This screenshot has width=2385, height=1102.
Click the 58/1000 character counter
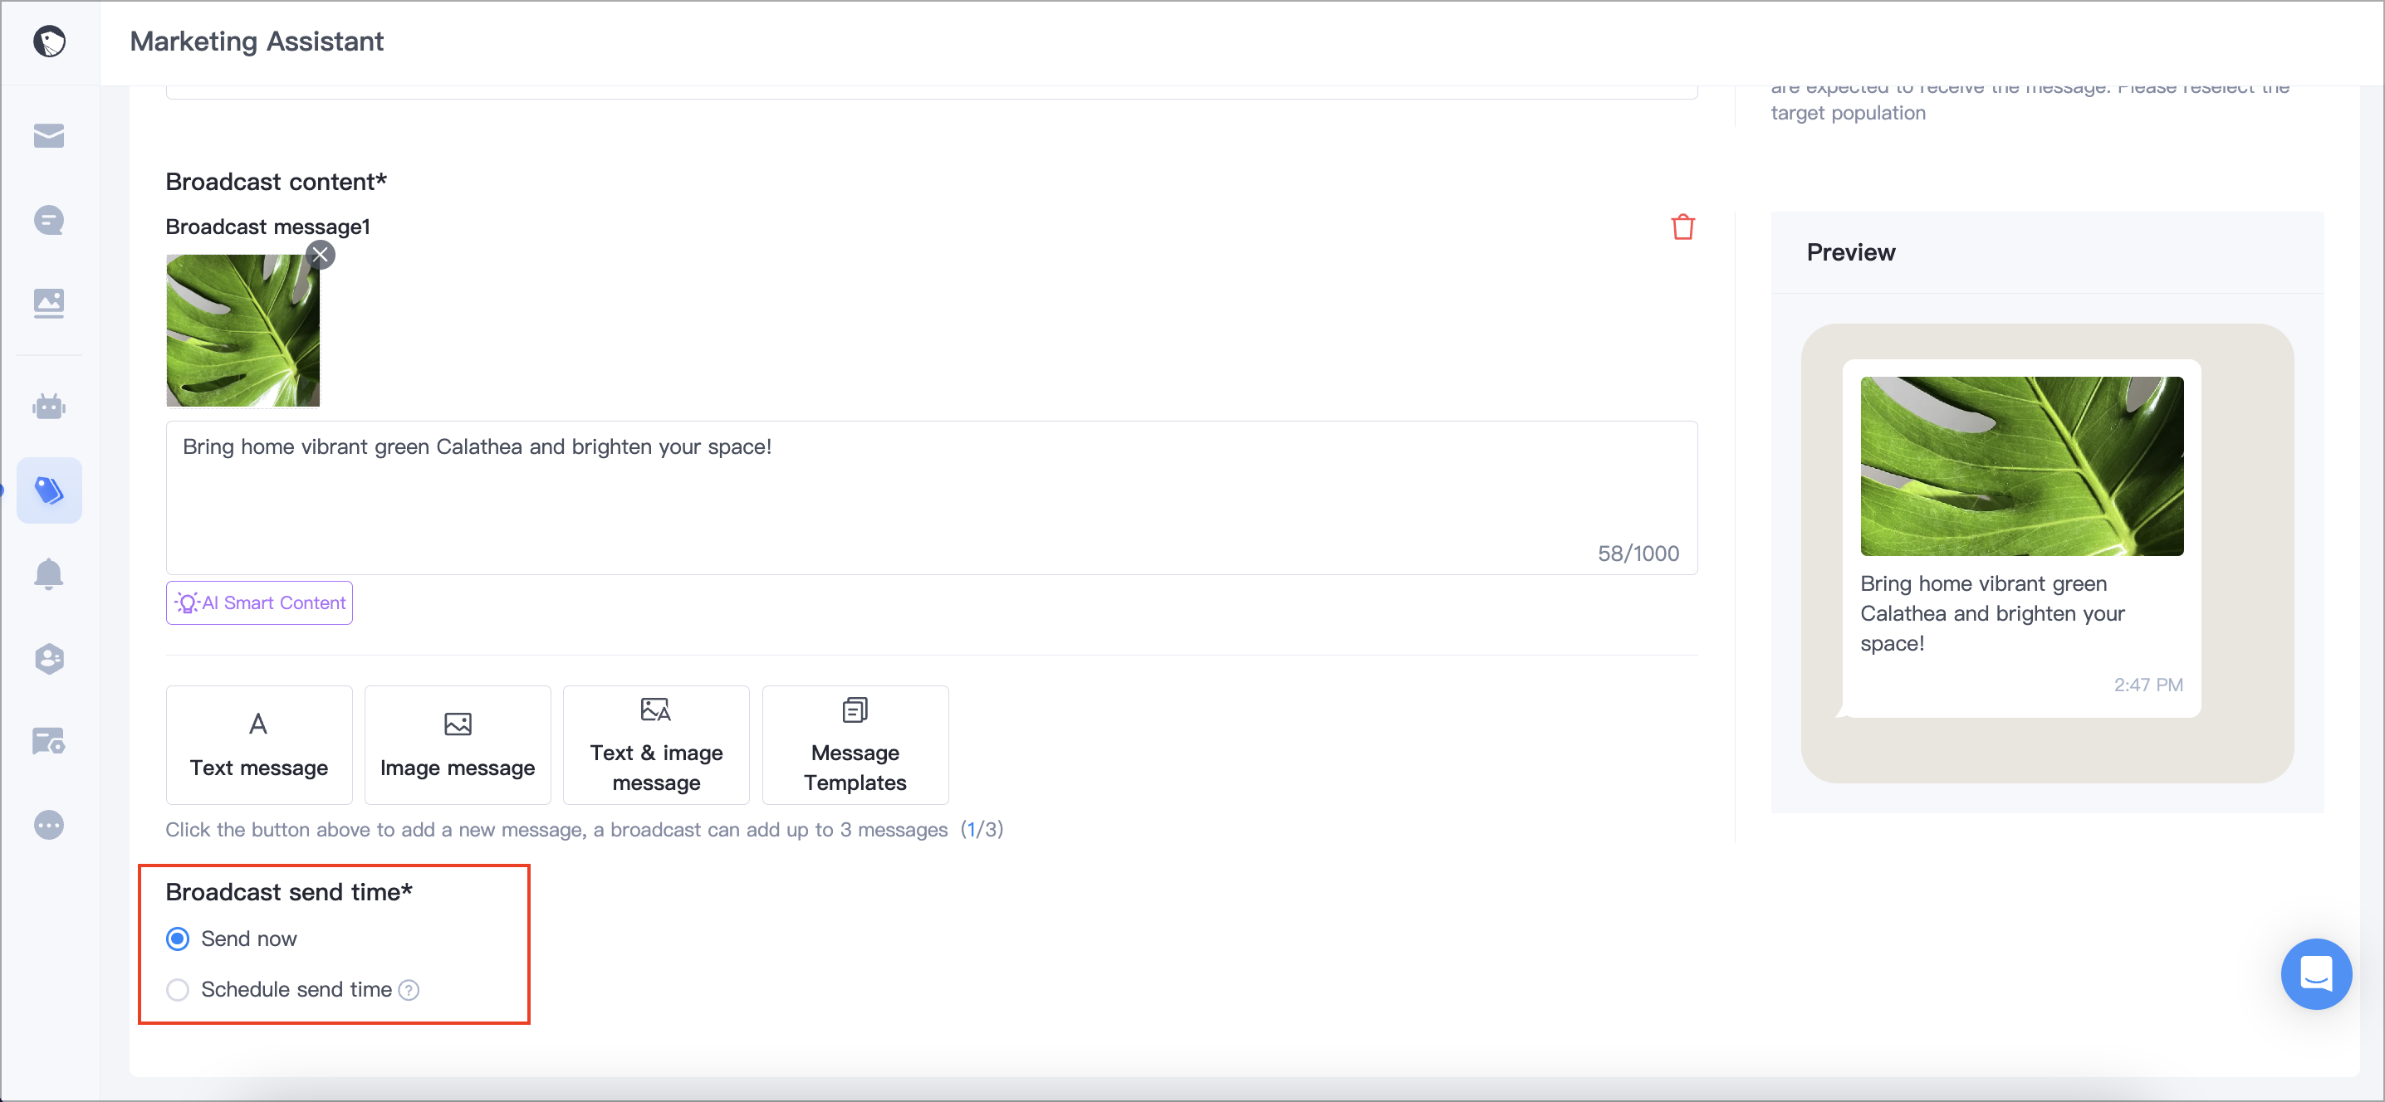(1638, 553)
